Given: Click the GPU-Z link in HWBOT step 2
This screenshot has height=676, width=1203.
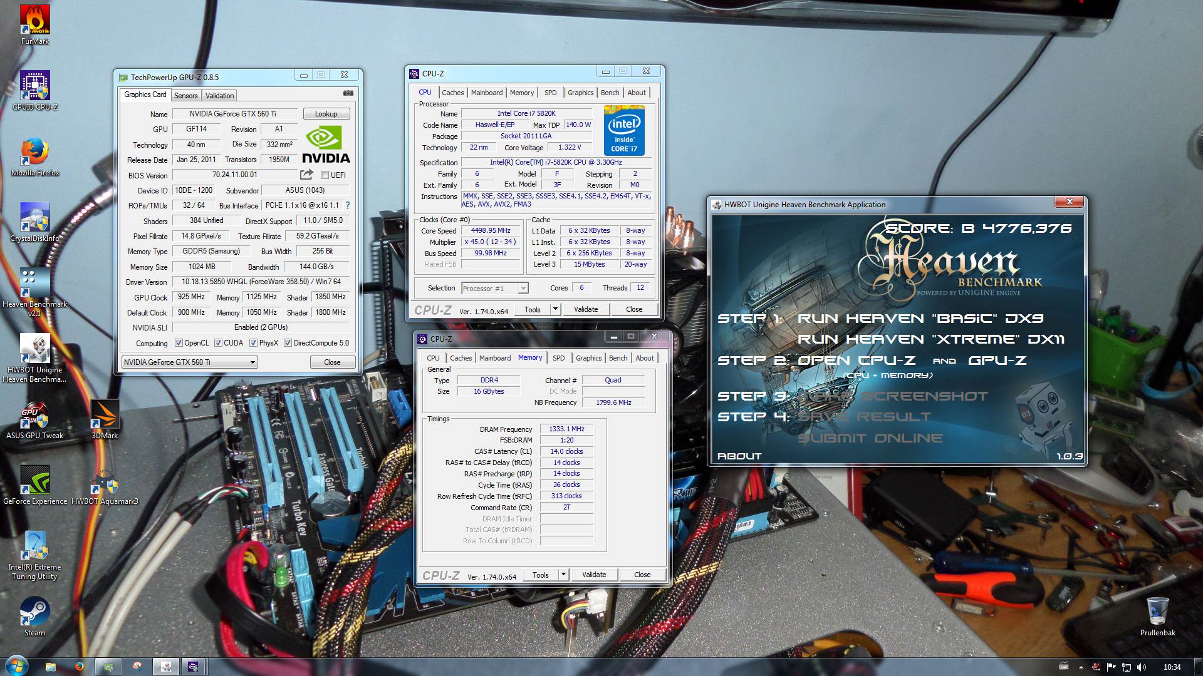Looking at the screenshot, I should (x=997, y=361).
